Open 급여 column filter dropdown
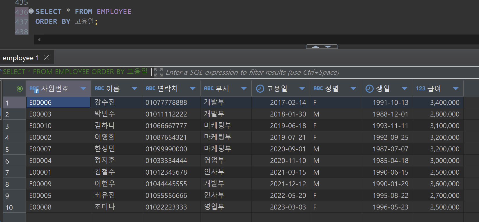This screenshot has height=222, width=479. (456, 89)
